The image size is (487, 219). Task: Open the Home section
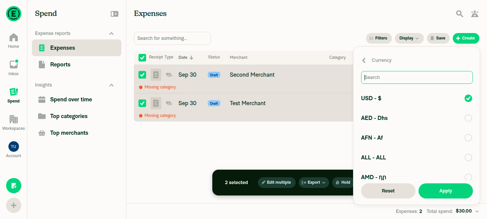click(14, 41)
